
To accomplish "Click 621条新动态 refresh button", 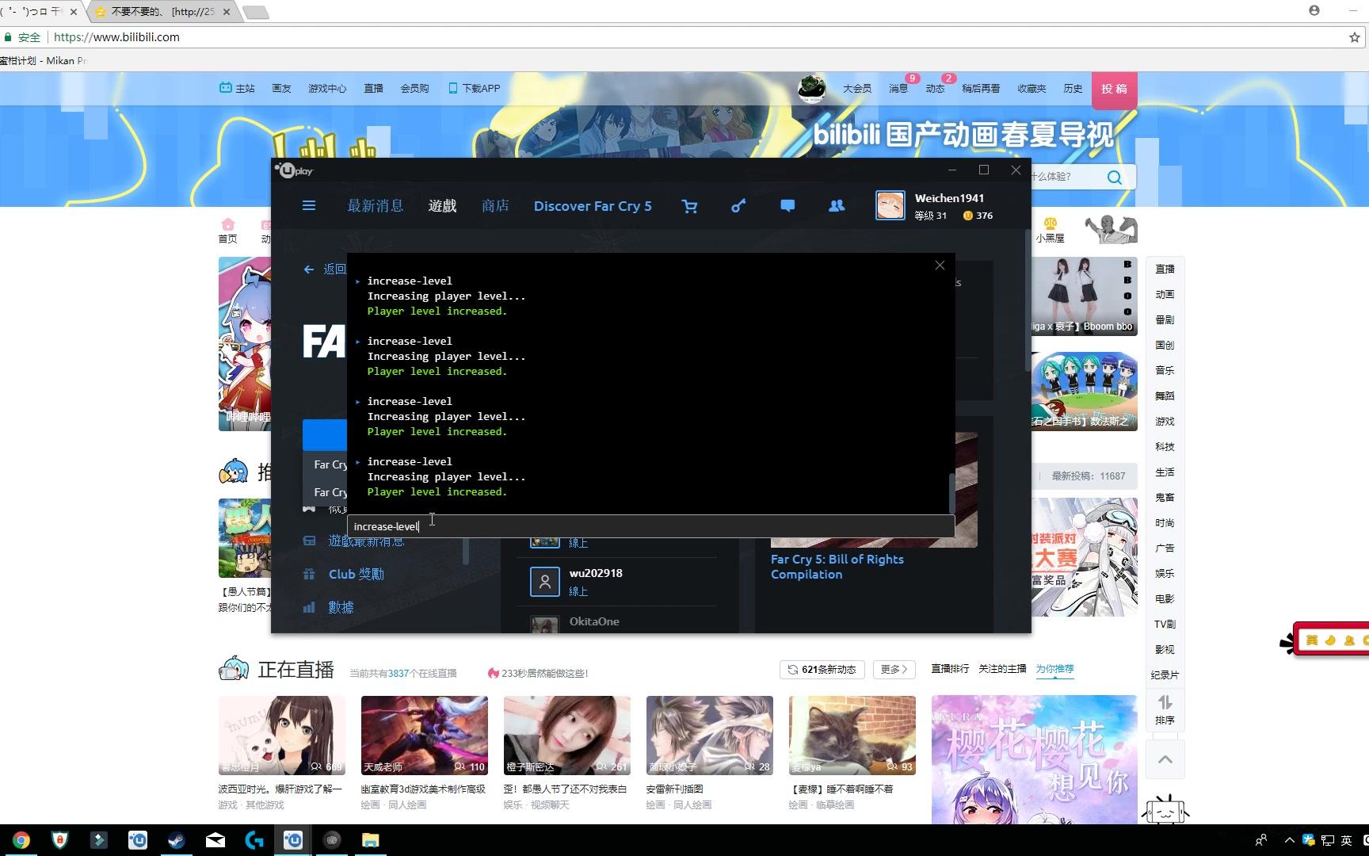I will coord(822,670).
